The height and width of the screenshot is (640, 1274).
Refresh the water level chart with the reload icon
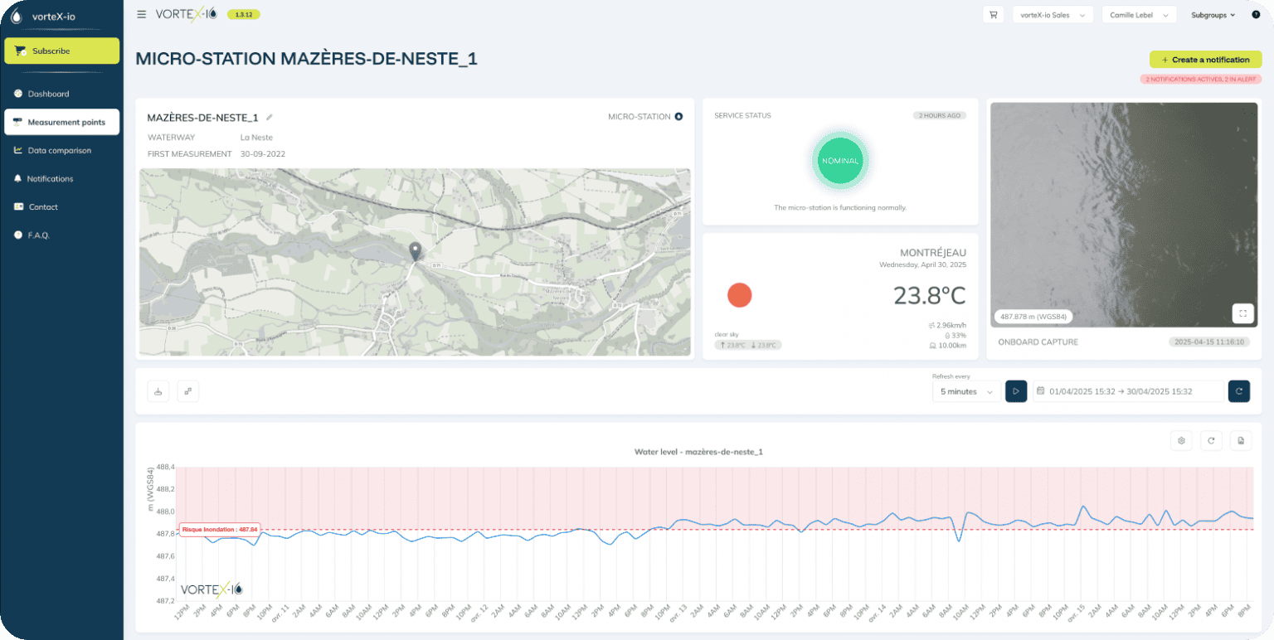point(1211,440)
